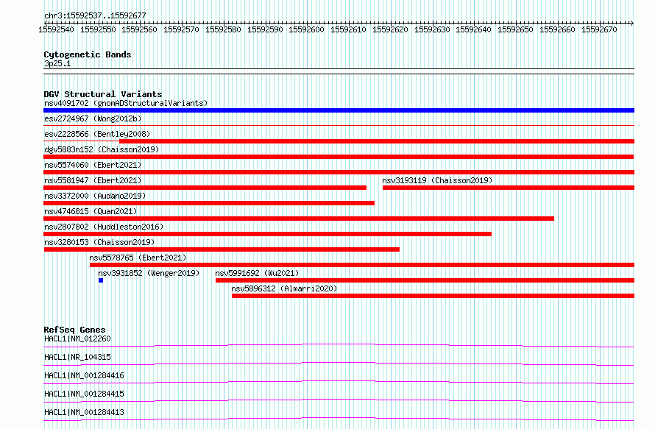Screen dimensions: 655x429
Task: Click the red bar of nsv5581947
Action: coord(205,188)
